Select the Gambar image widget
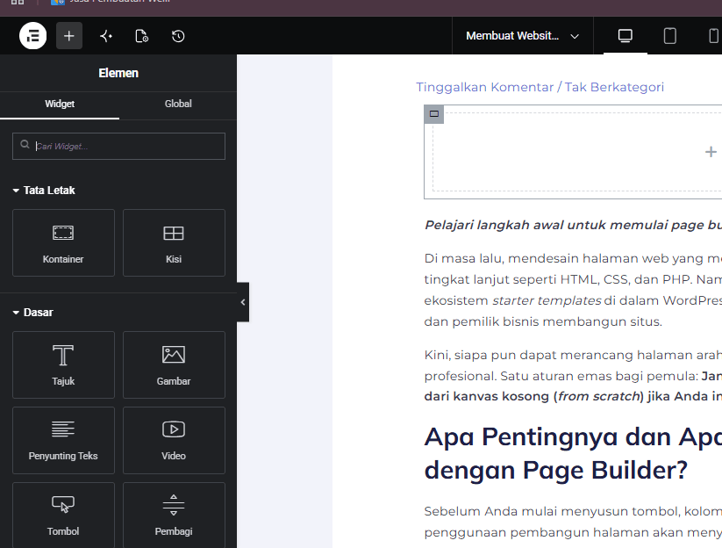 point(174,364)
